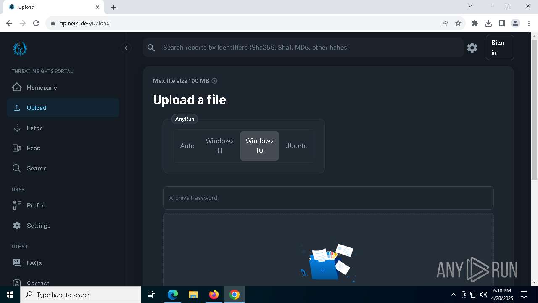The height and width of the screenshot is (303, 538).
Task: Click the taskbar Type here to search box
Action: coord(81,295)
